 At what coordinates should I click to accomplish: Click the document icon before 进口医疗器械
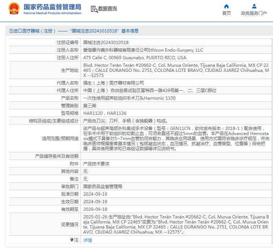click(x=11, y=31)
